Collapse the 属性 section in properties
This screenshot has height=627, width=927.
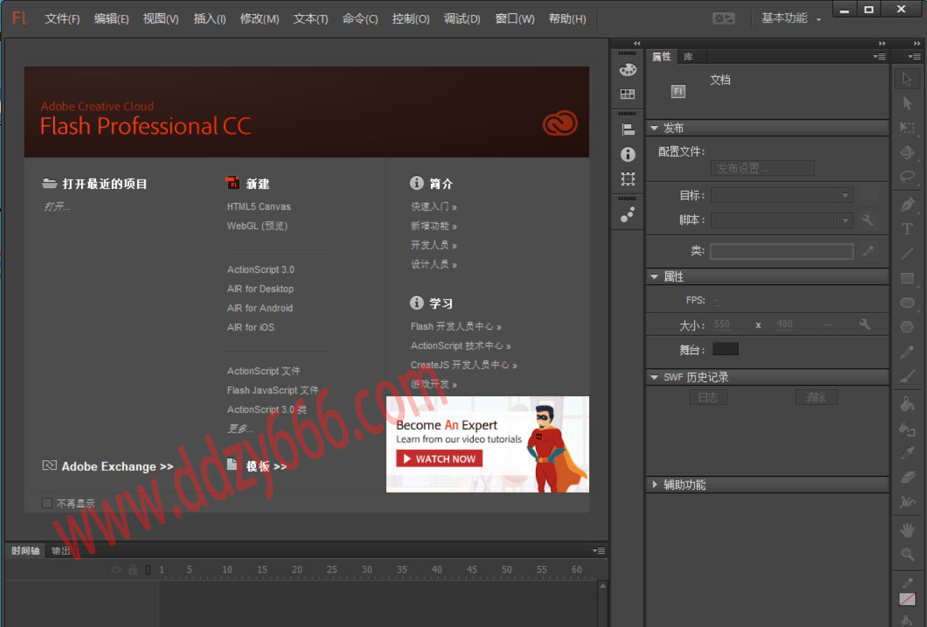(654, 277)
